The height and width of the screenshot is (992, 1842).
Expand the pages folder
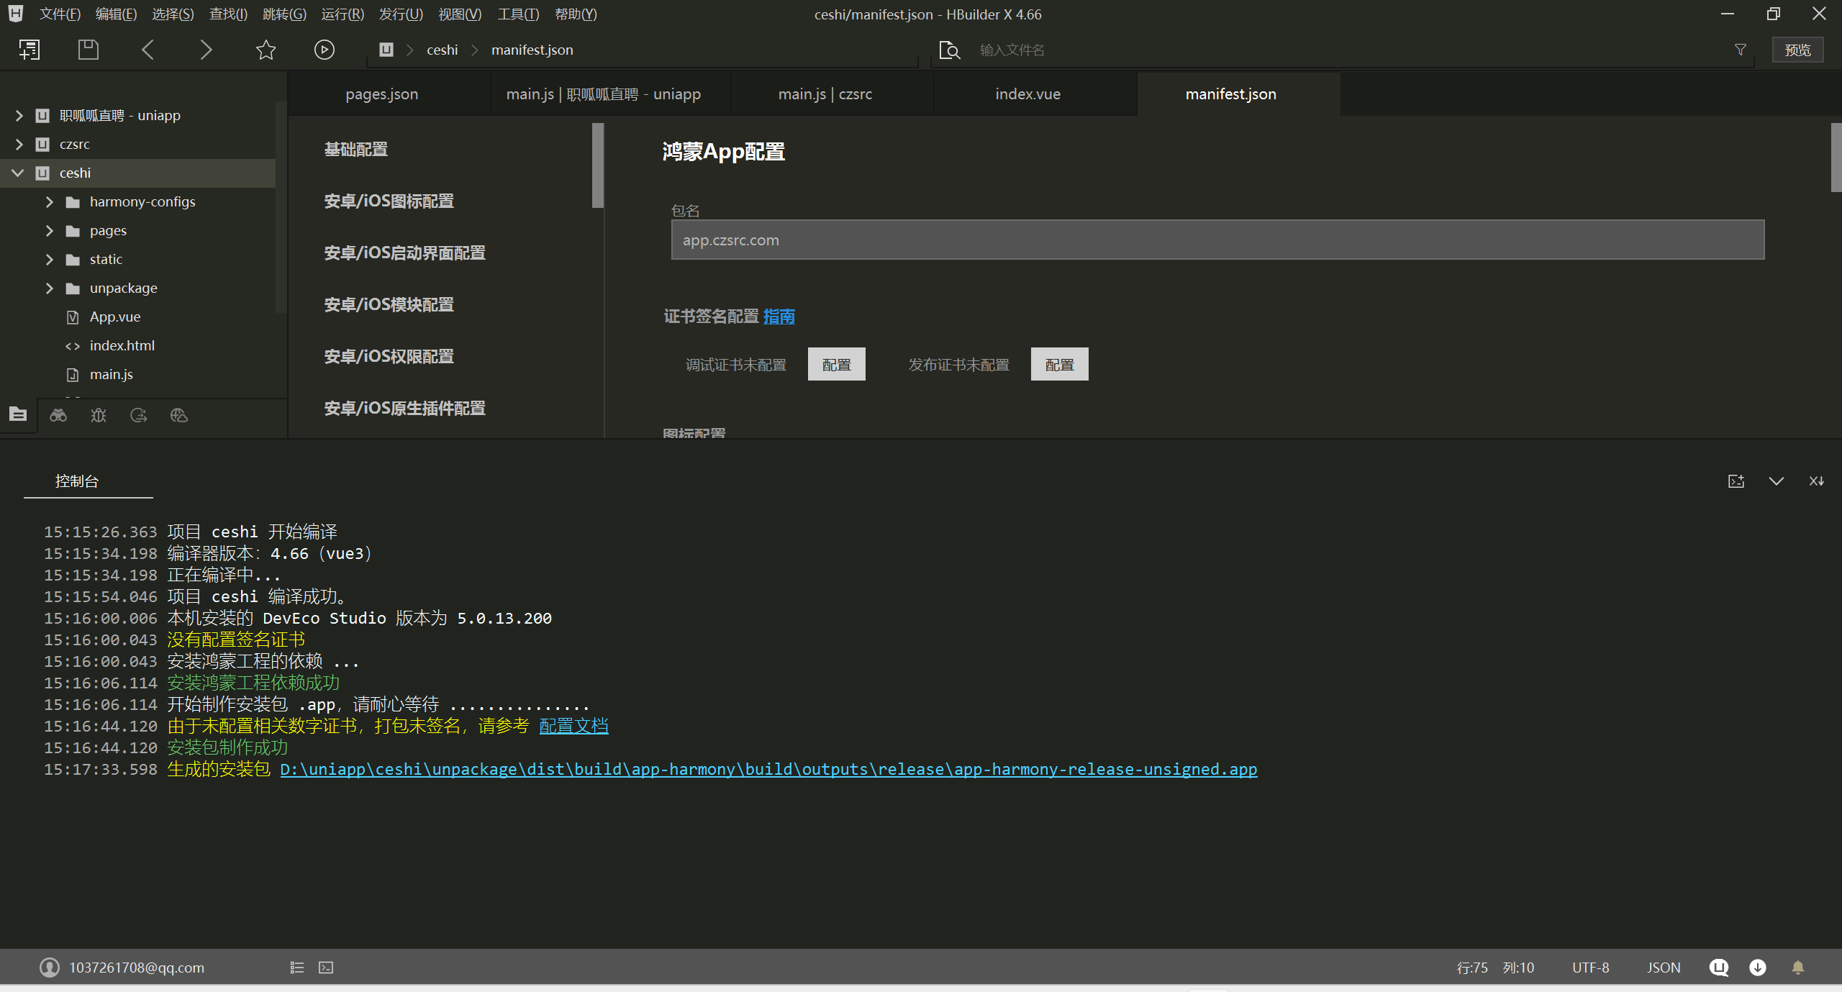pyautogui.click(x=49, y=231)
